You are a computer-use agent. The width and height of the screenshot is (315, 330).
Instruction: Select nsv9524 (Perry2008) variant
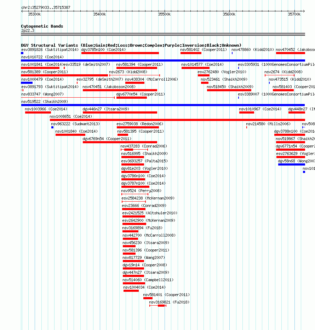141,191
